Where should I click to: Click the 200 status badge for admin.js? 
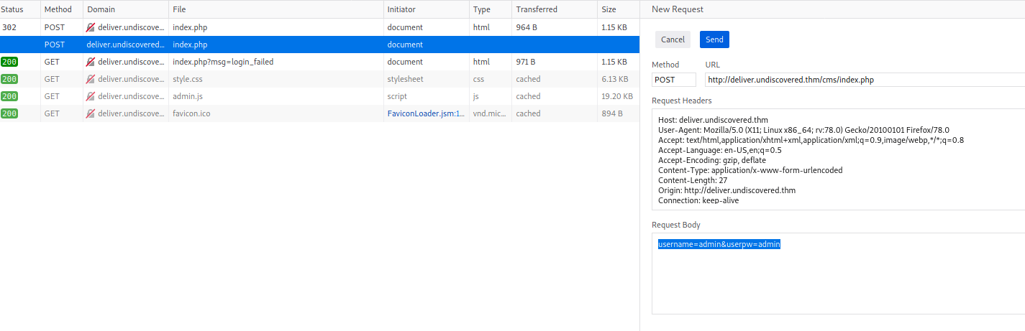(9, 96)
